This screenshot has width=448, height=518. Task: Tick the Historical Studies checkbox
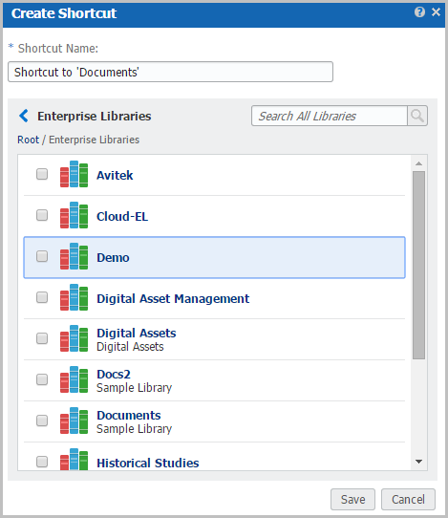42,462
